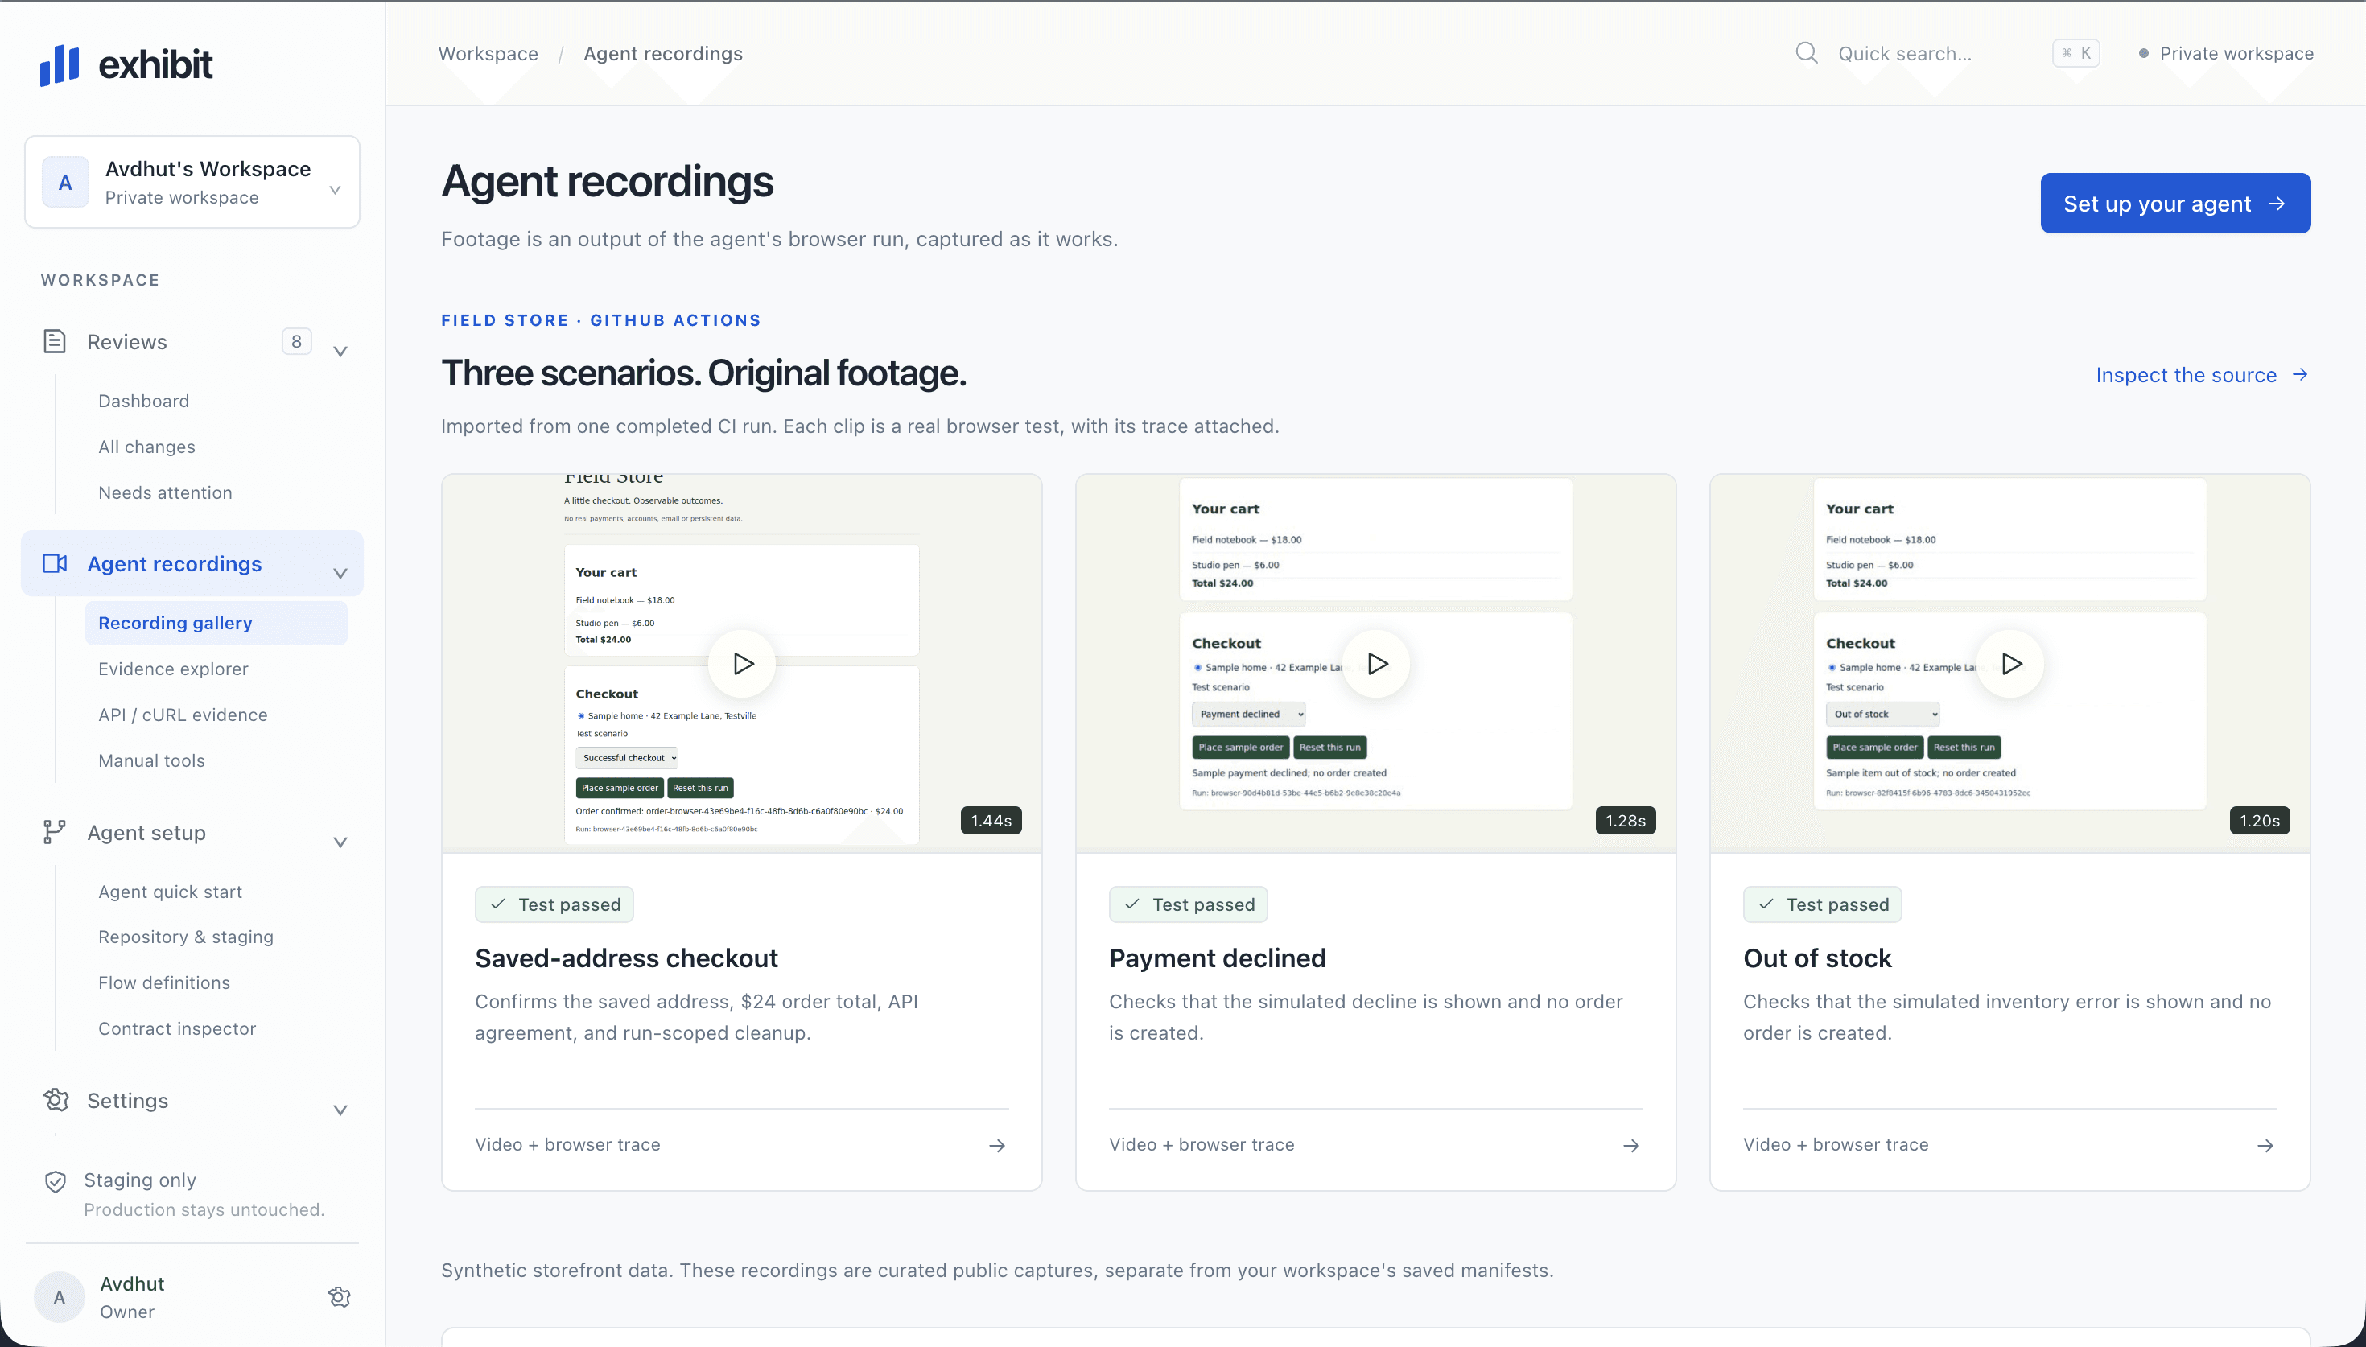Image resolution: width=2366 pixels, height=1347 pixels.
Task: Click the Agent setup branch icon
Action: coord(55,832)
